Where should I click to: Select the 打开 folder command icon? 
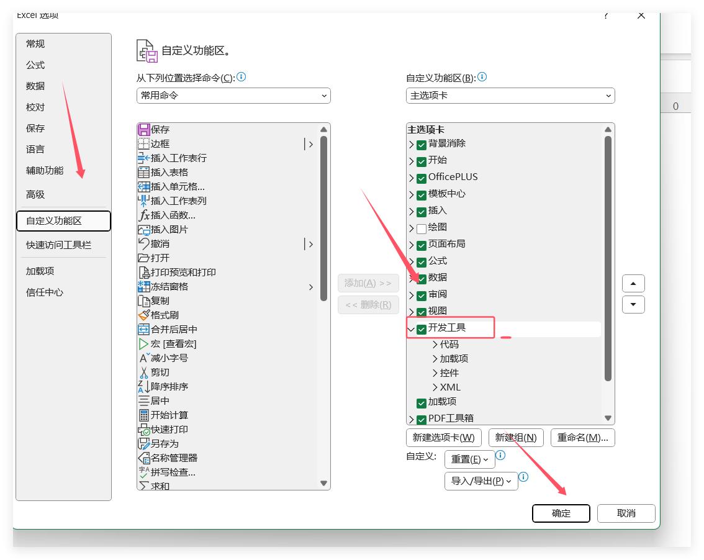click(x=143, y=258)
